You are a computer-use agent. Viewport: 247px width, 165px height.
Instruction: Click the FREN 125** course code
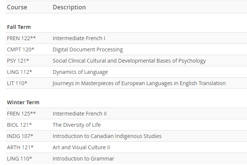(21, 114)
